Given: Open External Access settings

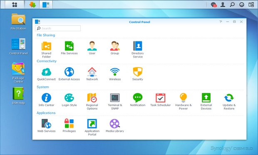Looking at the screenshot, I should click(69, 74).
